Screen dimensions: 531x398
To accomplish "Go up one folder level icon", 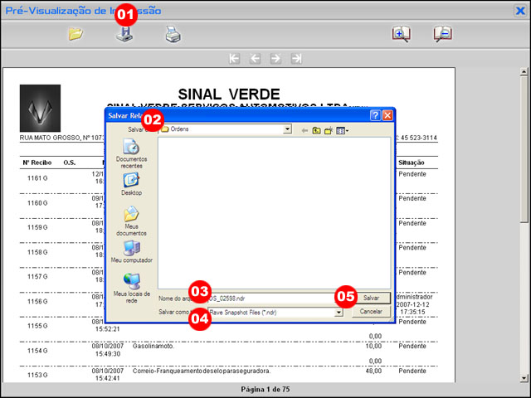I will click(x=316, y=130).
